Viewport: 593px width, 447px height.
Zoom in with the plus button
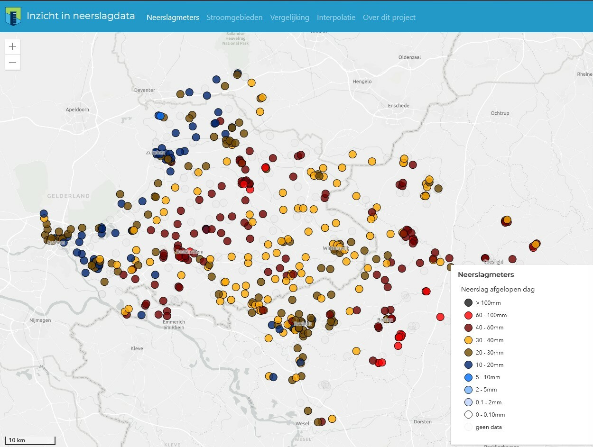coord(13,47)
